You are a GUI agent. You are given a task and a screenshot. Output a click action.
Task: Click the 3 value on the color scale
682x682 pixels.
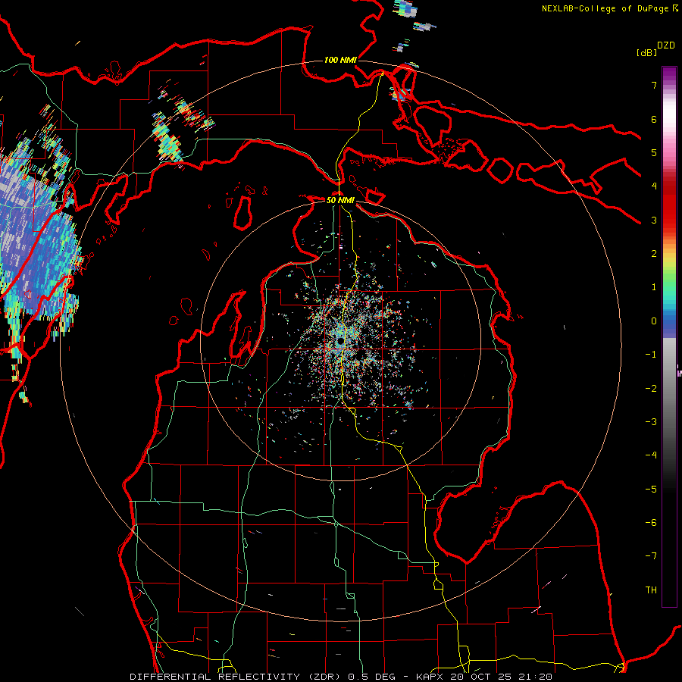tap(654, 220)
